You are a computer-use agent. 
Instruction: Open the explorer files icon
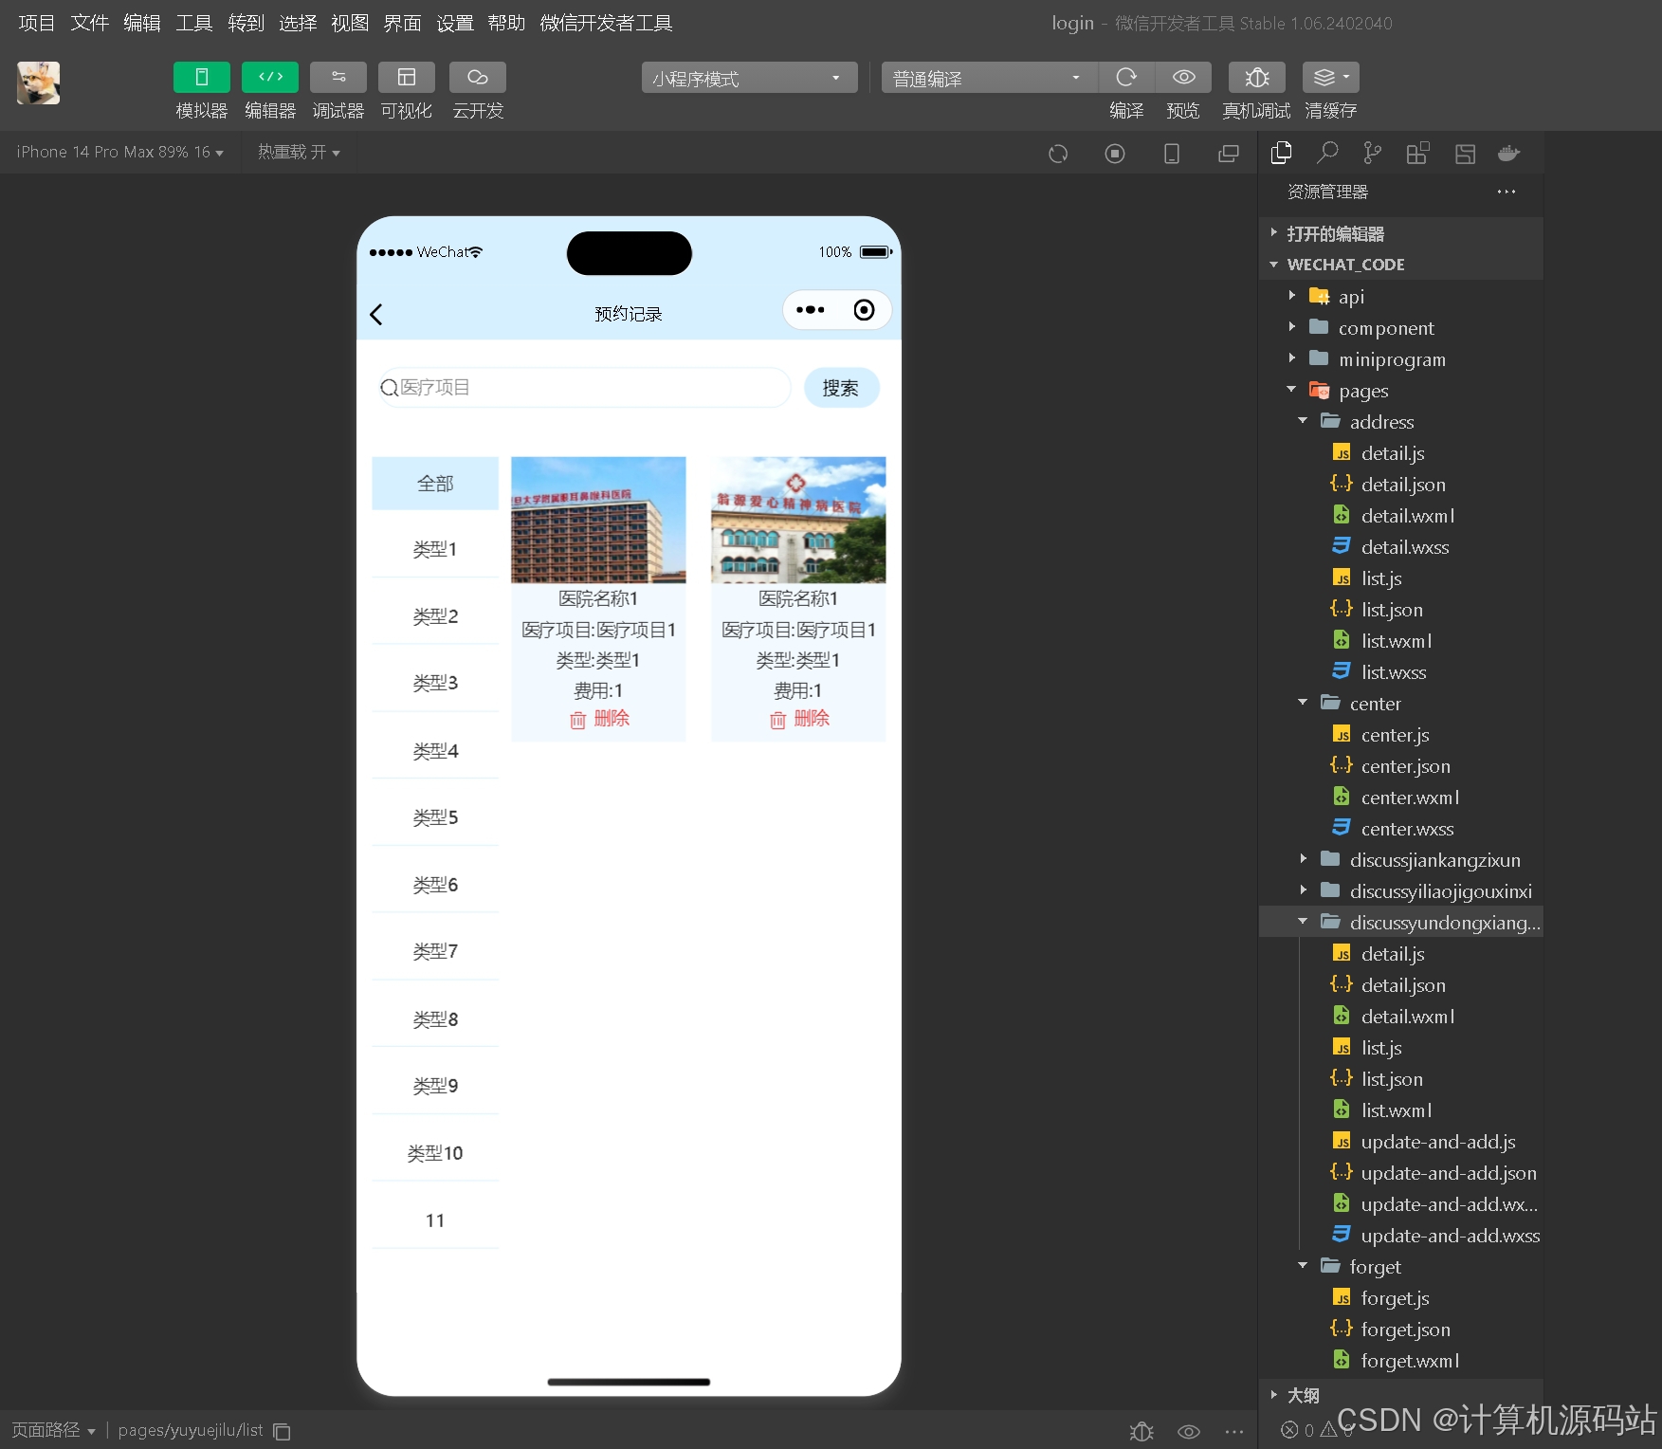(x=1282, y=153)
